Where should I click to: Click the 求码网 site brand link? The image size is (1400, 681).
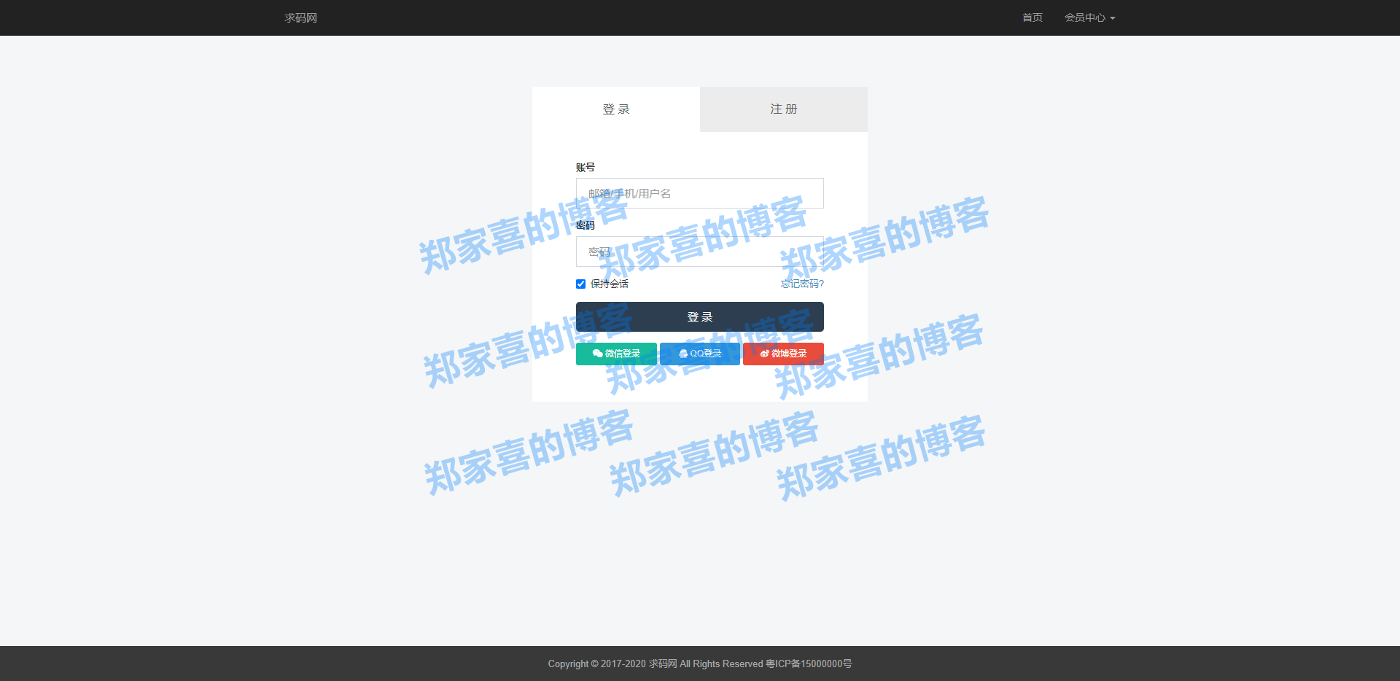(x=300, y=17)
